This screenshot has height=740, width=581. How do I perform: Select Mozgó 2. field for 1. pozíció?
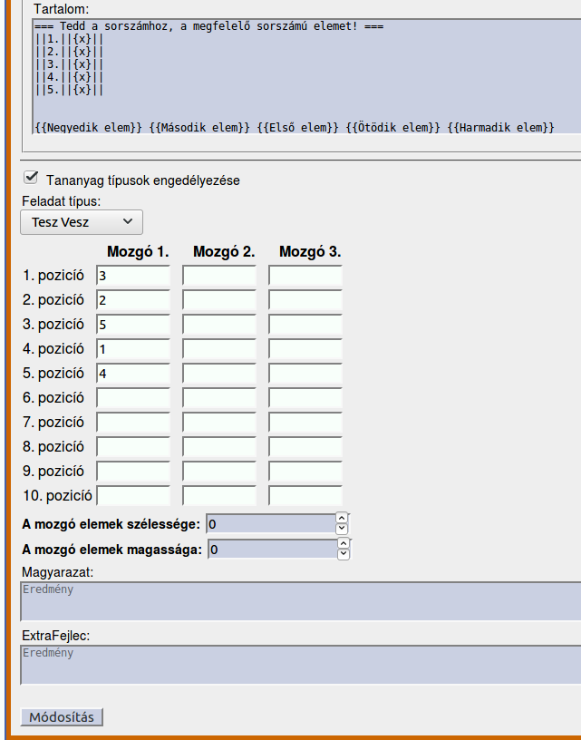click(219, 275)
